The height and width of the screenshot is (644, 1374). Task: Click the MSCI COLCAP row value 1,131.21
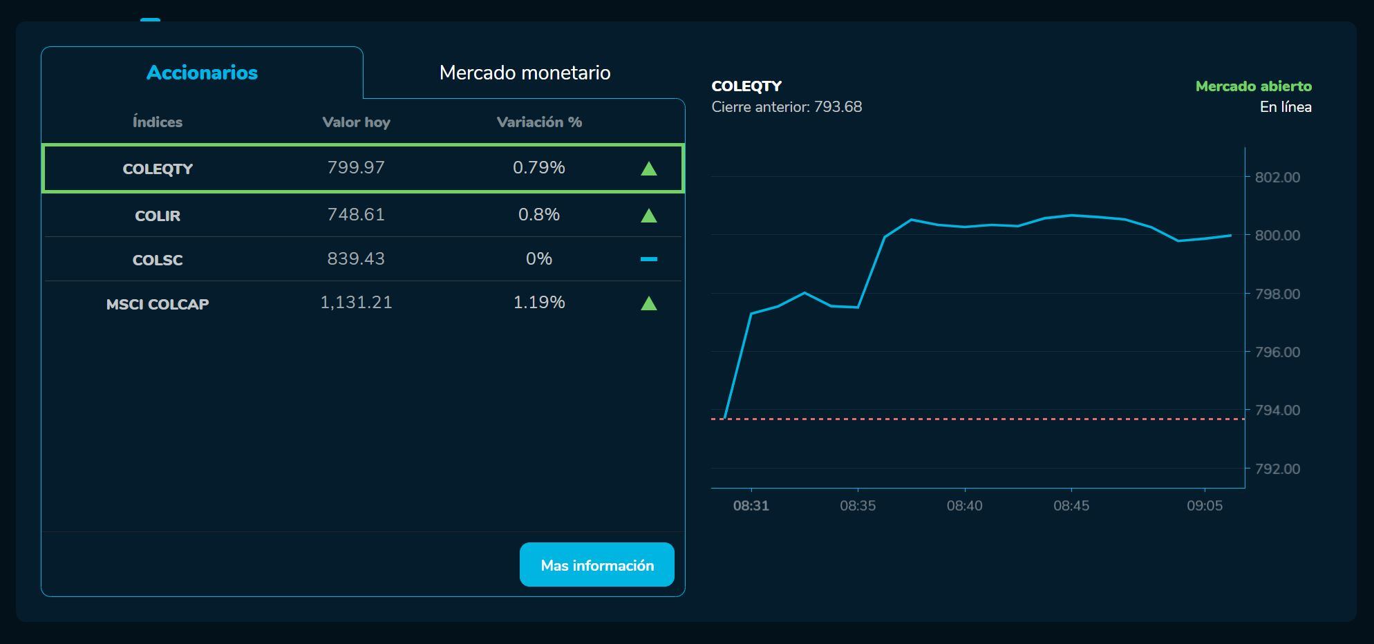click(357, 303)
